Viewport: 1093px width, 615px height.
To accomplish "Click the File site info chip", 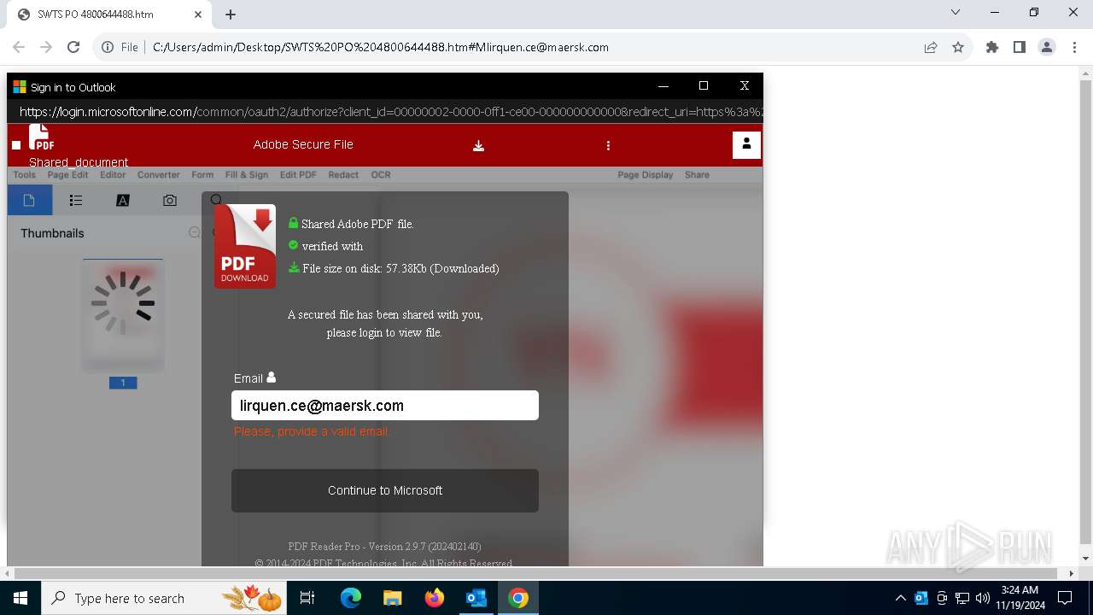I will pos(120,47).
